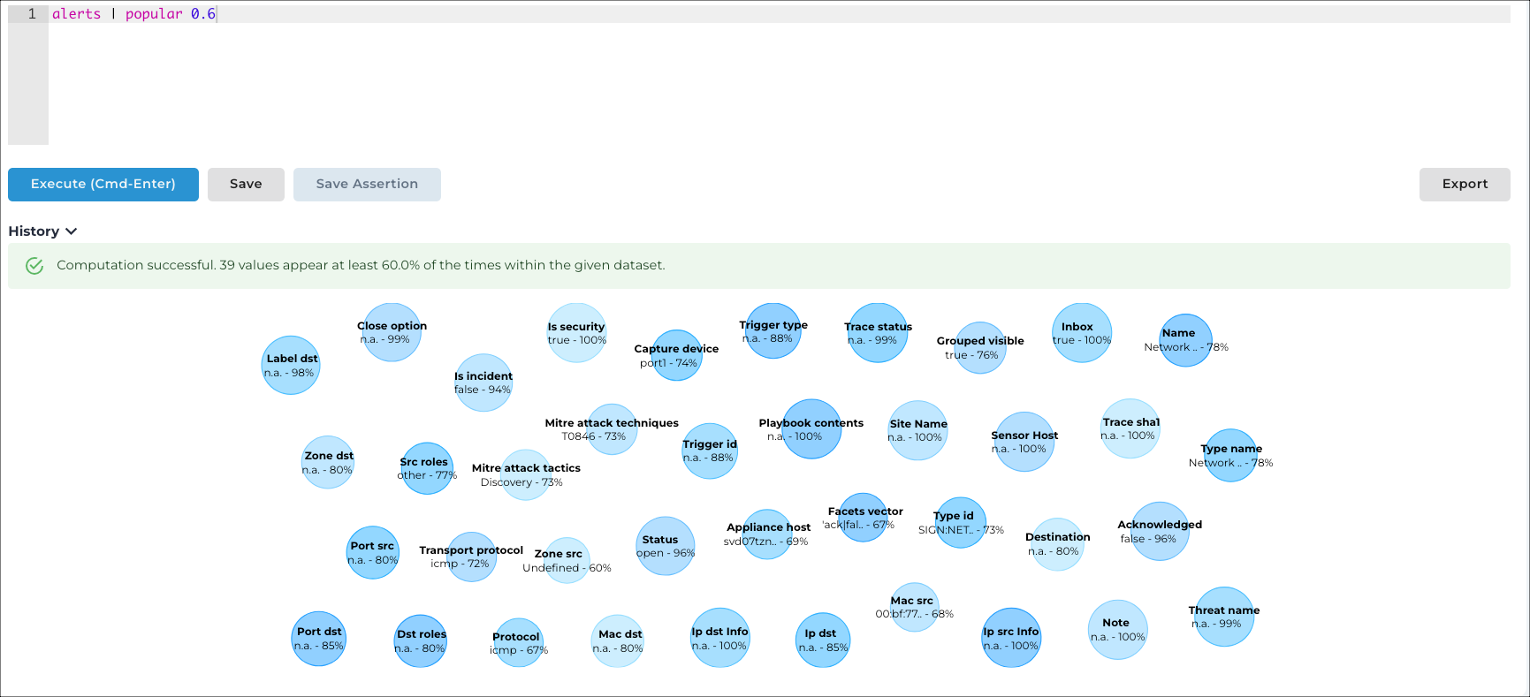Click the Dst roles bubble
Viewport: 1530px width, 697px height.
coord(421,641)
